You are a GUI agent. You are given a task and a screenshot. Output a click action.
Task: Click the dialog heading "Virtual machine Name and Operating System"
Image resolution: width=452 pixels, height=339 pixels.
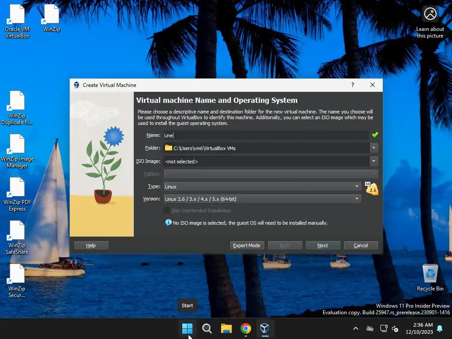[217, 100]
